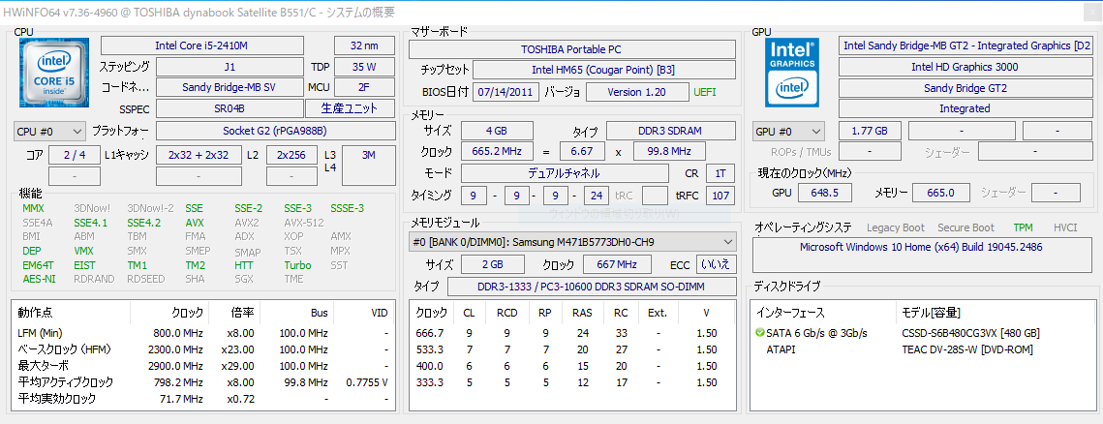Click the HVCI label
1103x424 pixels.
tap(1066, 227)
